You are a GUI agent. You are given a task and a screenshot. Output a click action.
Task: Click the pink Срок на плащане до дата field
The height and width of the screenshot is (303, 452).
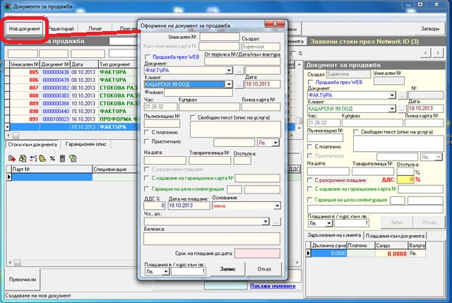pyautogui.click(x=257, y=254)
